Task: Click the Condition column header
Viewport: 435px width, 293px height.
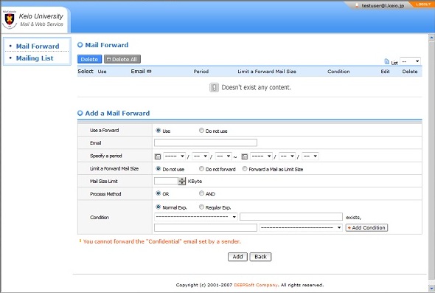Action: point(338,72)
